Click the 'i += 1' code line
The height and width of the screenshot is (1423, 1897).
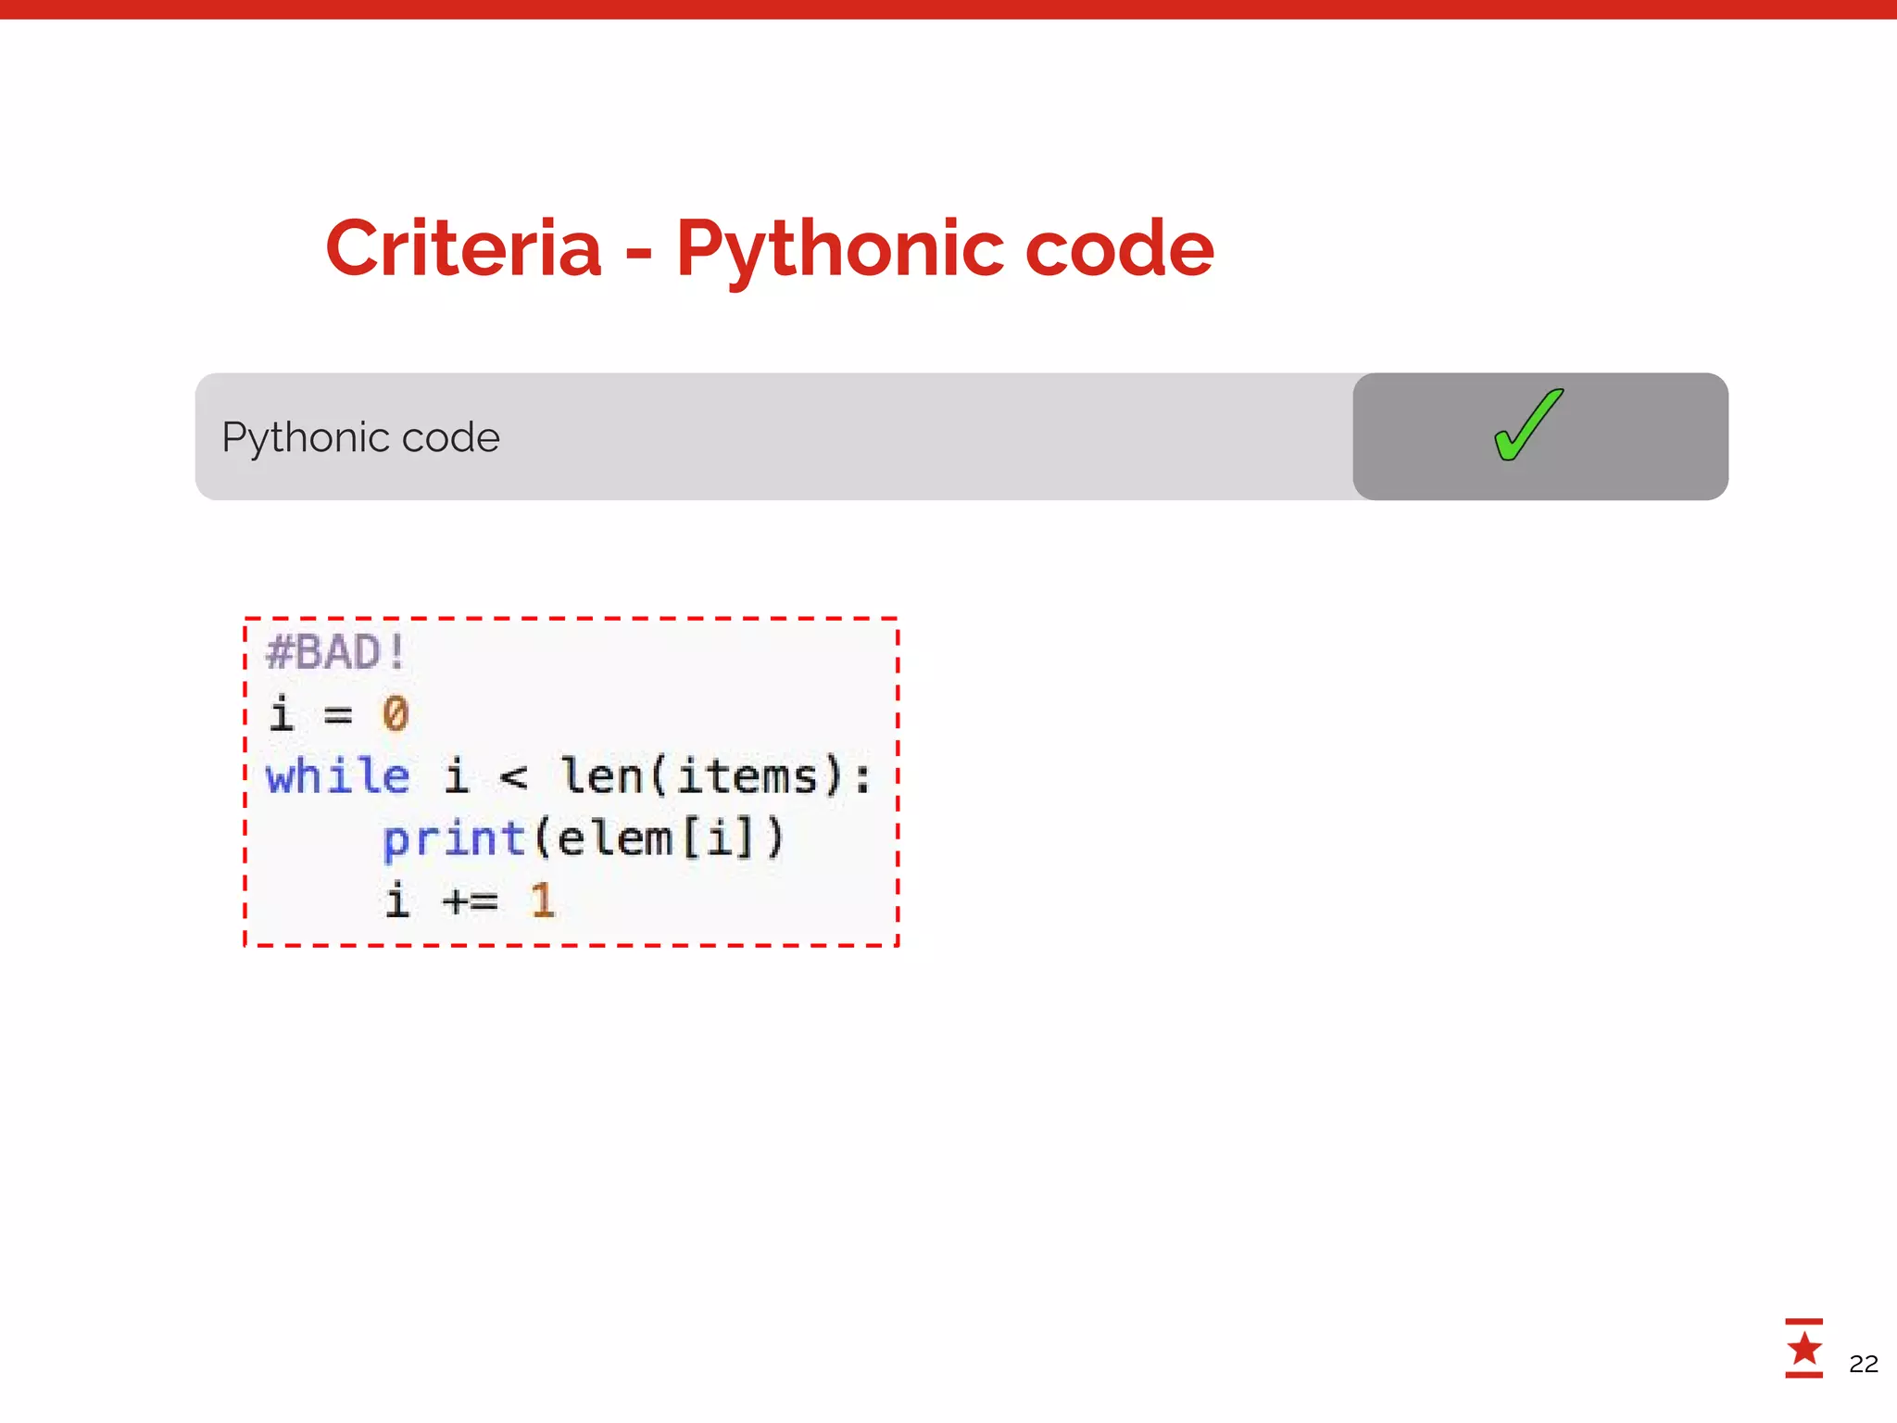coord(471,900)
